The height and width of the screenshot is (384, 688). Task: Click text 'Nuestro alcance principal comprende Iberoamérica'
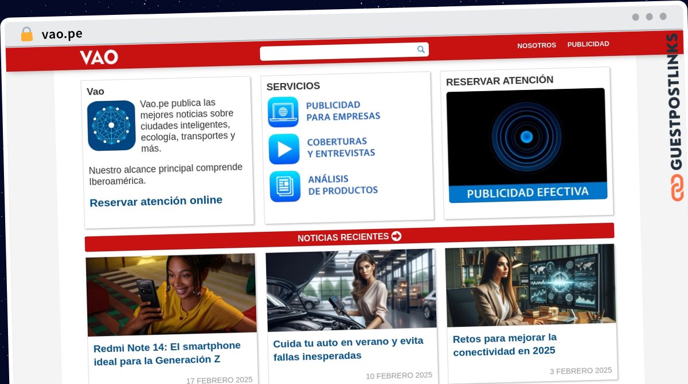[x=166, y=174]
